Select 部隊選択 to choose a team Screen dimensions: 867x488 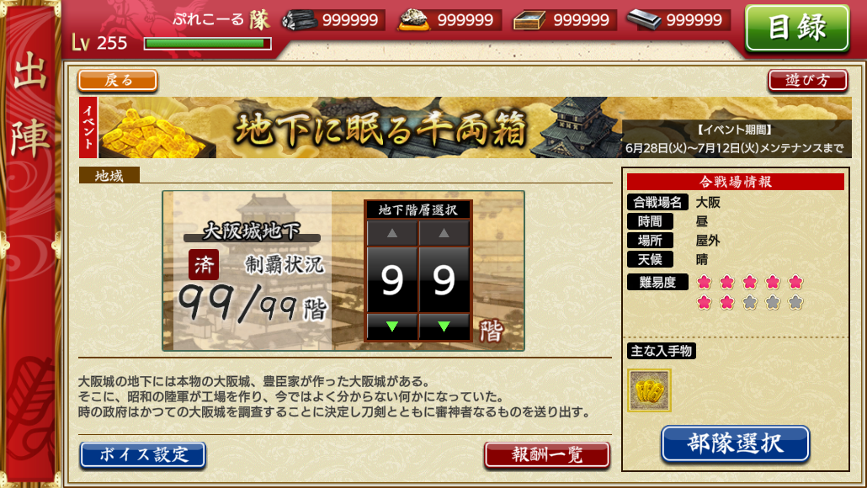736,443
